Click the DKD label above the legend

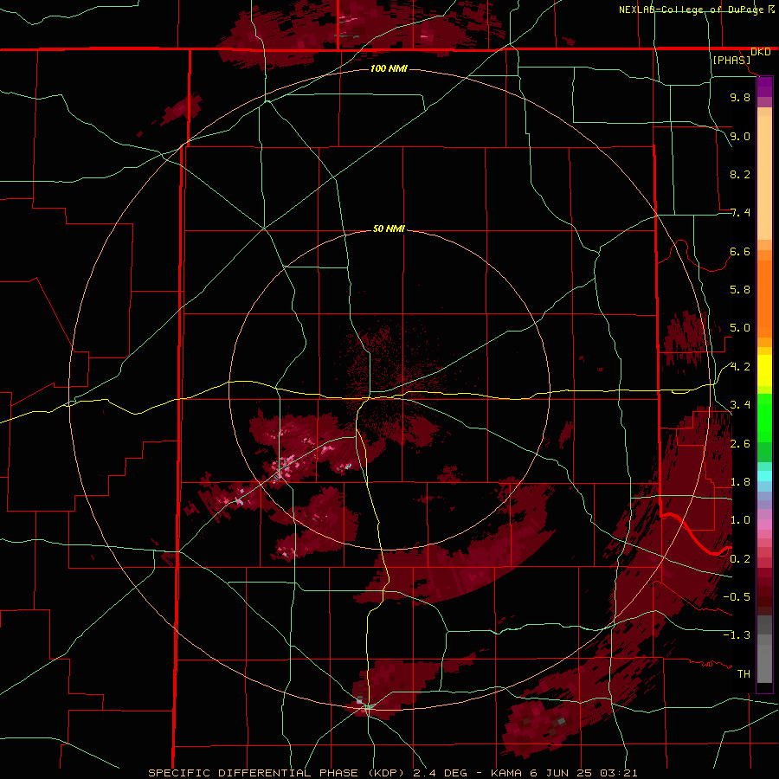tap(761, 52)
